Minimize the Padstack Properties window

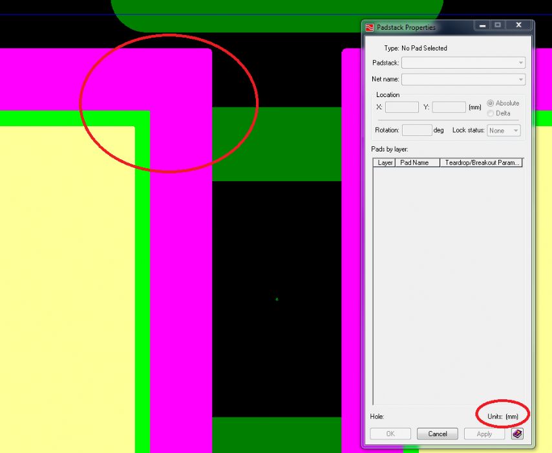coord(482,25)
